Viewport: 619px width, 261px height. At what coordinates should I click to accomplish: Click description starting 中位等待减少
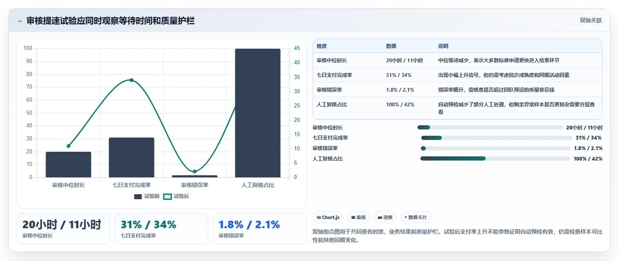[x=499, y=61]
